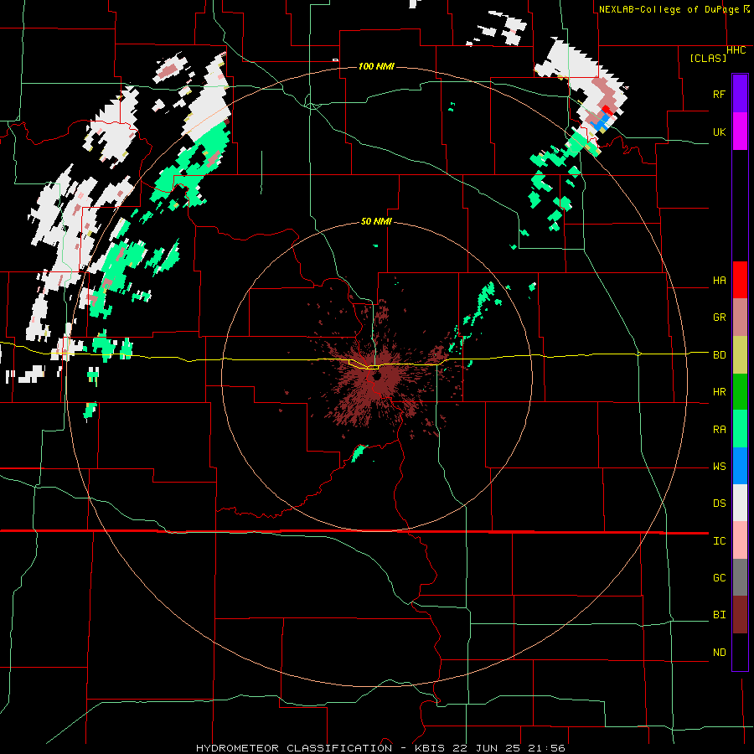Click the GC ground clutter gray swatch
754x754 pixels.
[740, 577]
